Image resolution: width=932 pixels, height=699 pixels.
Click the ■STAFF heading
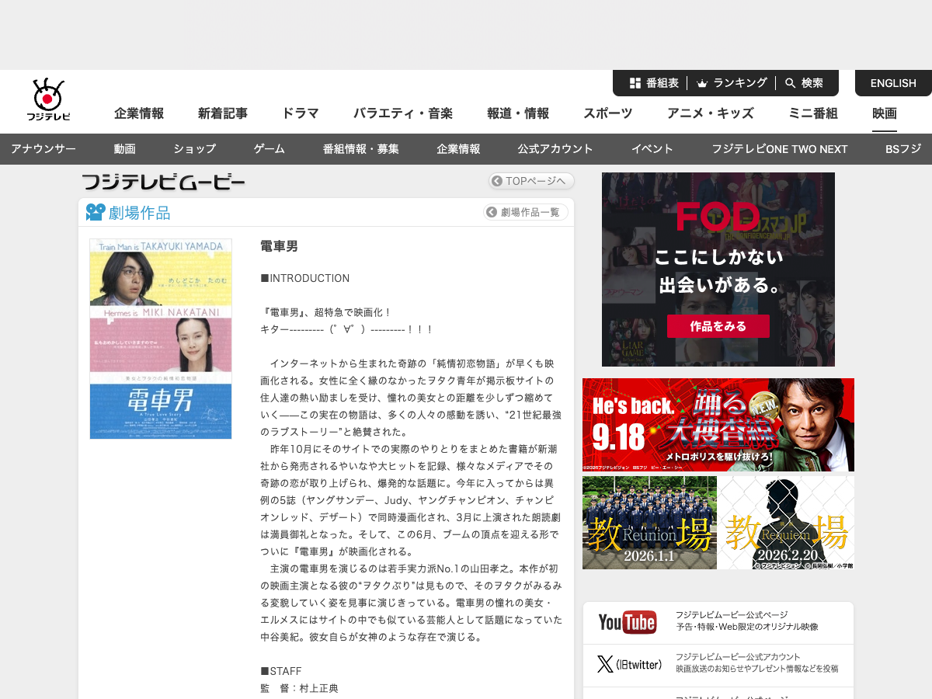(281, 671)
